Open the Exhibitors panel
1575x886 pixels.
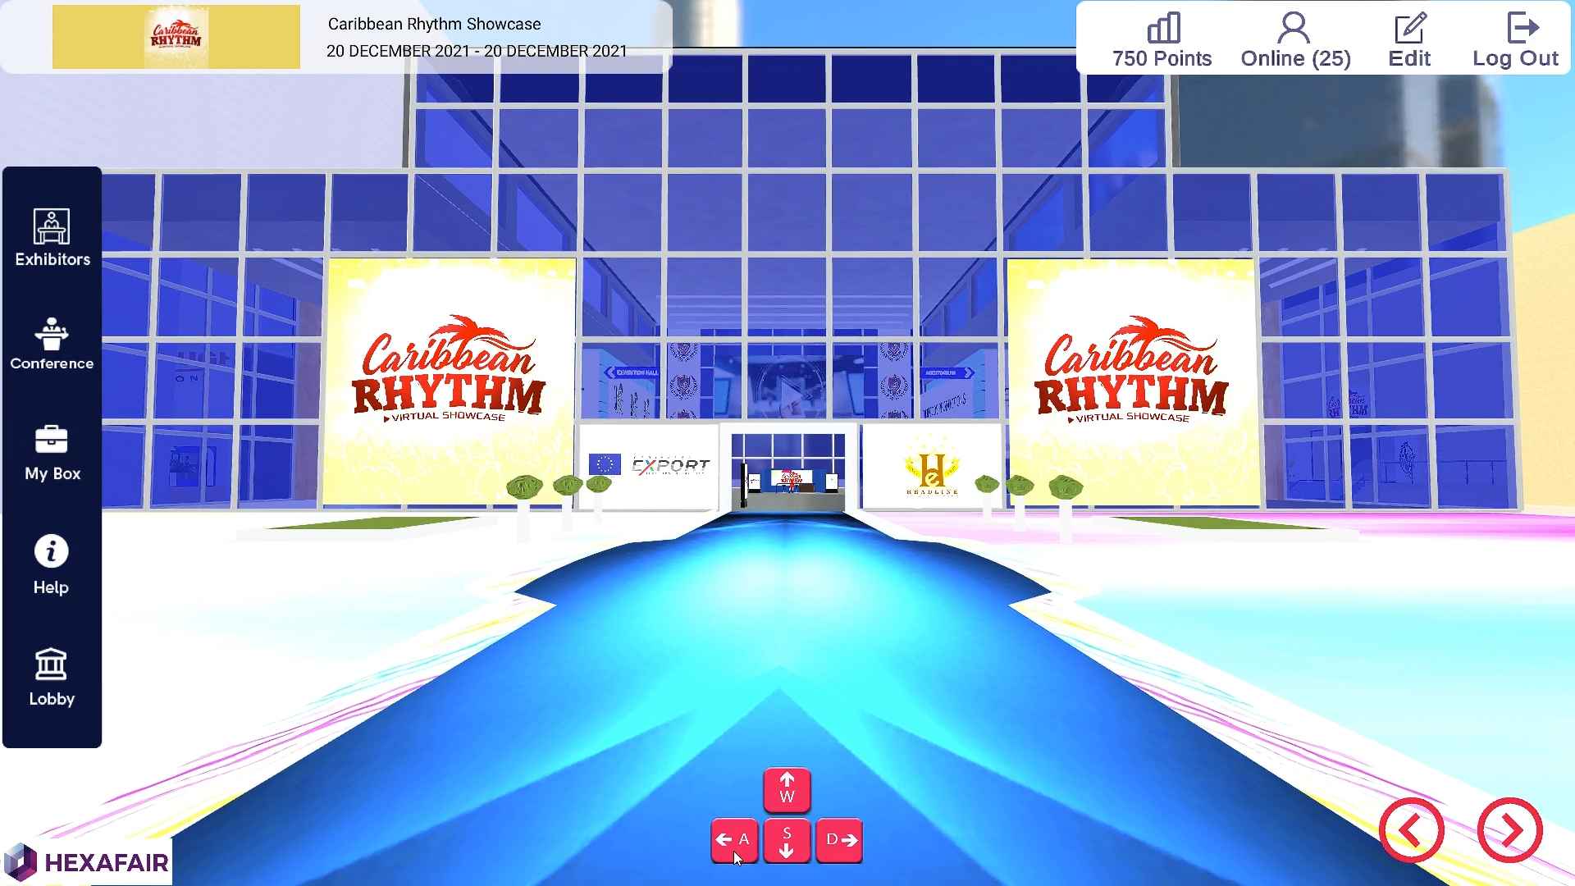click(52, 234)
